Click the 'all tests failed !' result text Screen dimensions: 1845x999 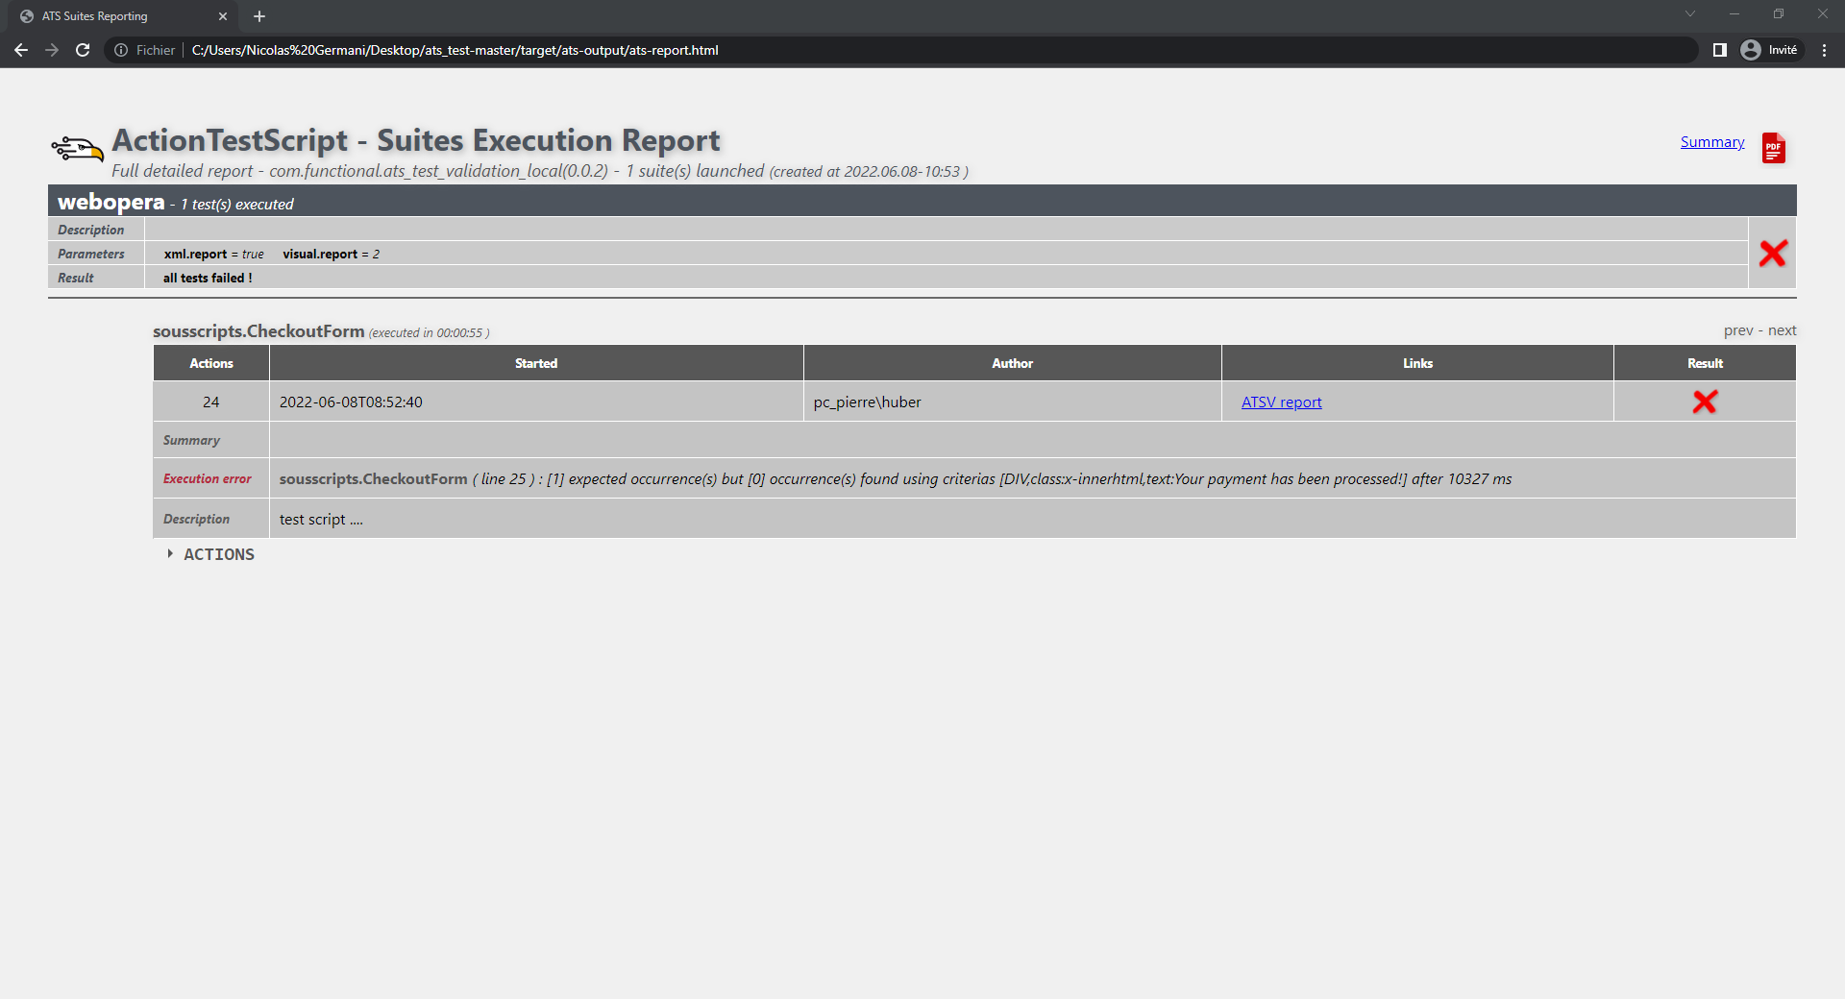(208, 278)
